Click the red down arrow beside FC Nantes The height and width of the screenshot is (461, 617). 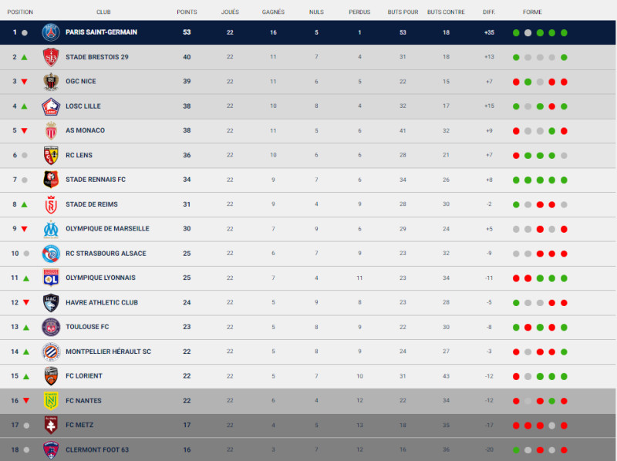(x=26, y=401)
